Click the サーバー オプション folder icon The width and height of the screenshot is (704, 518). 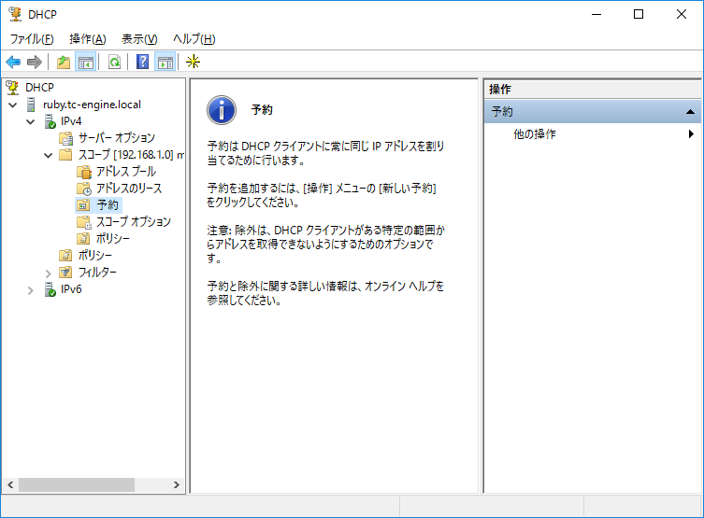pos(66,138)
